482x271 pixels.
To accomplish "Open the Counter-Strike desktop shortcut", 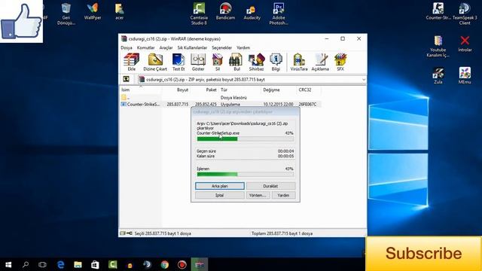I will [438, 11].
